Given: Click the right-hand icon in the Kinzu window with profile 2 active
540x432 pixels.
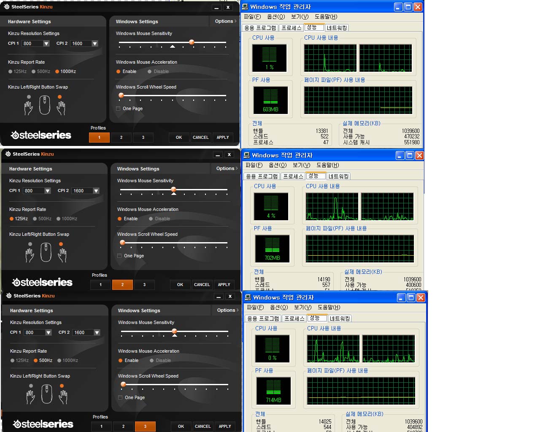Looking at the screenshot, I should 62,255.
